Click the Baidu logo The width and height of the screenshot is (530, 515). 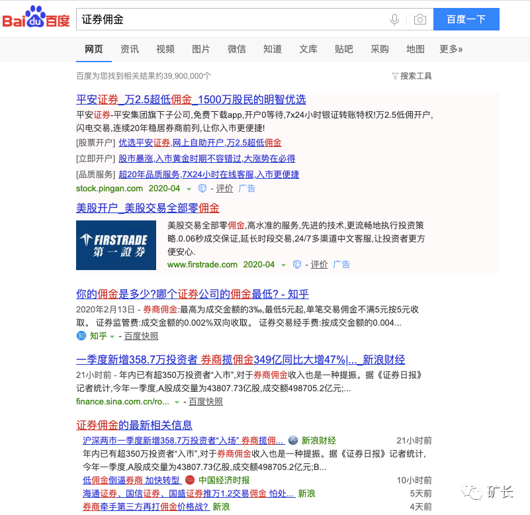tap(36, 19)
